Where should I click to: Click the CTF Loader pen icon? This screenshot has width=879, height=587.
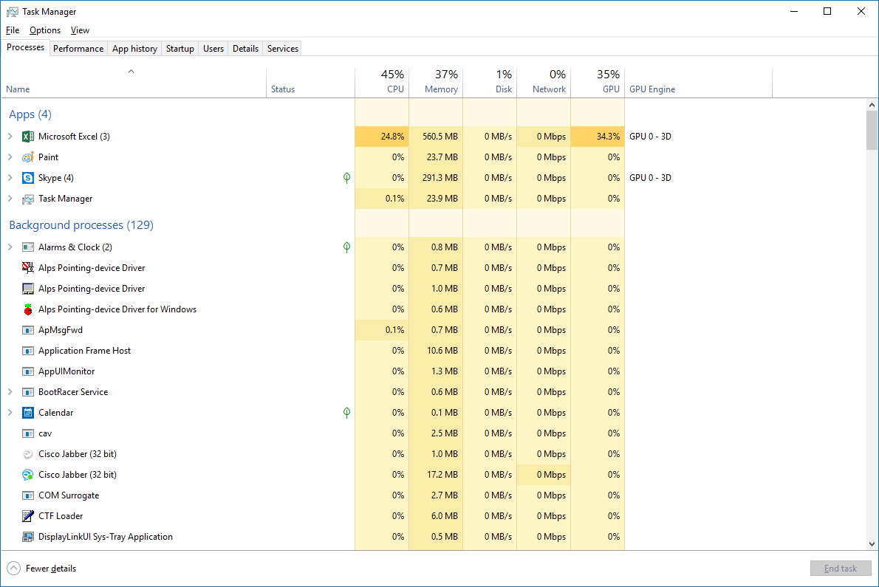pyautogui.click(x=28, y=516)
